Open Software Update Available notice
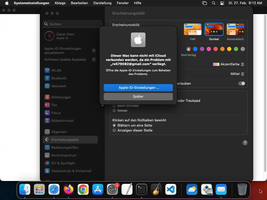Screen dimensions: 267x200 click(70, 60)
